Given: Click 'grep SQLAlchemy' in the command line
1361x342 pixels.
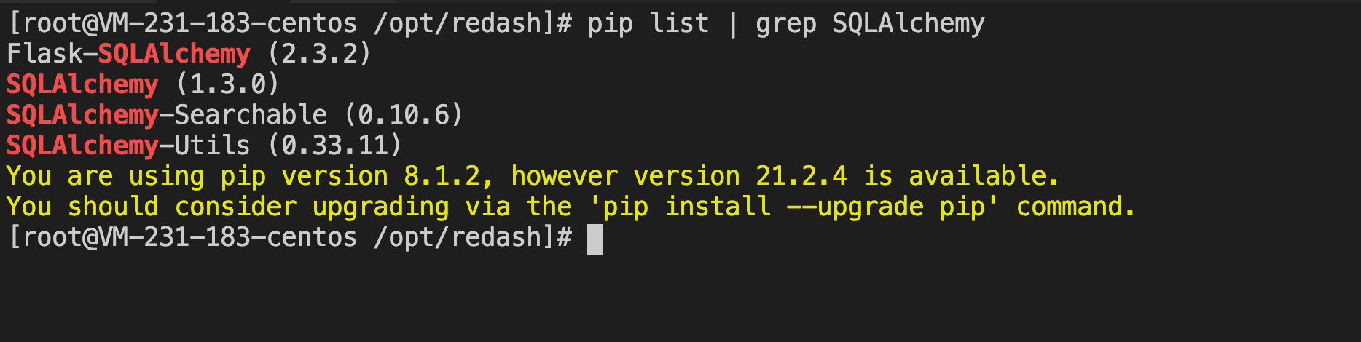Looking at the screenshot, I should (x=870, y=24).
